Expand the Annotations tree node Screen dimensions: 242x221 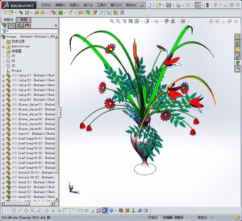(x=4, y=47)
